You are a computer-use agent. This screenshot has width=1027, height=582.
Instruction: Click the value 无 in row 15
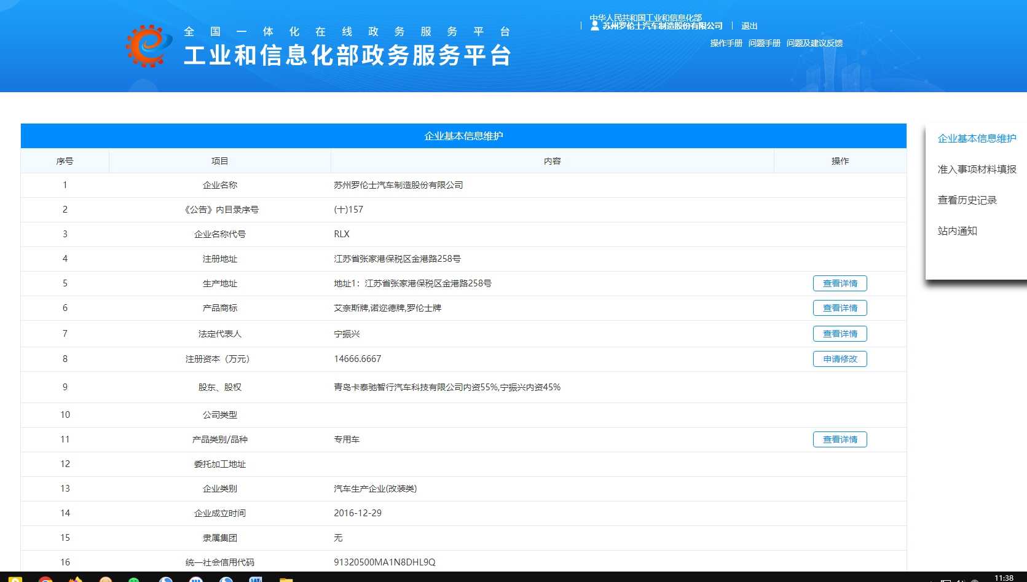click(338, 538)
